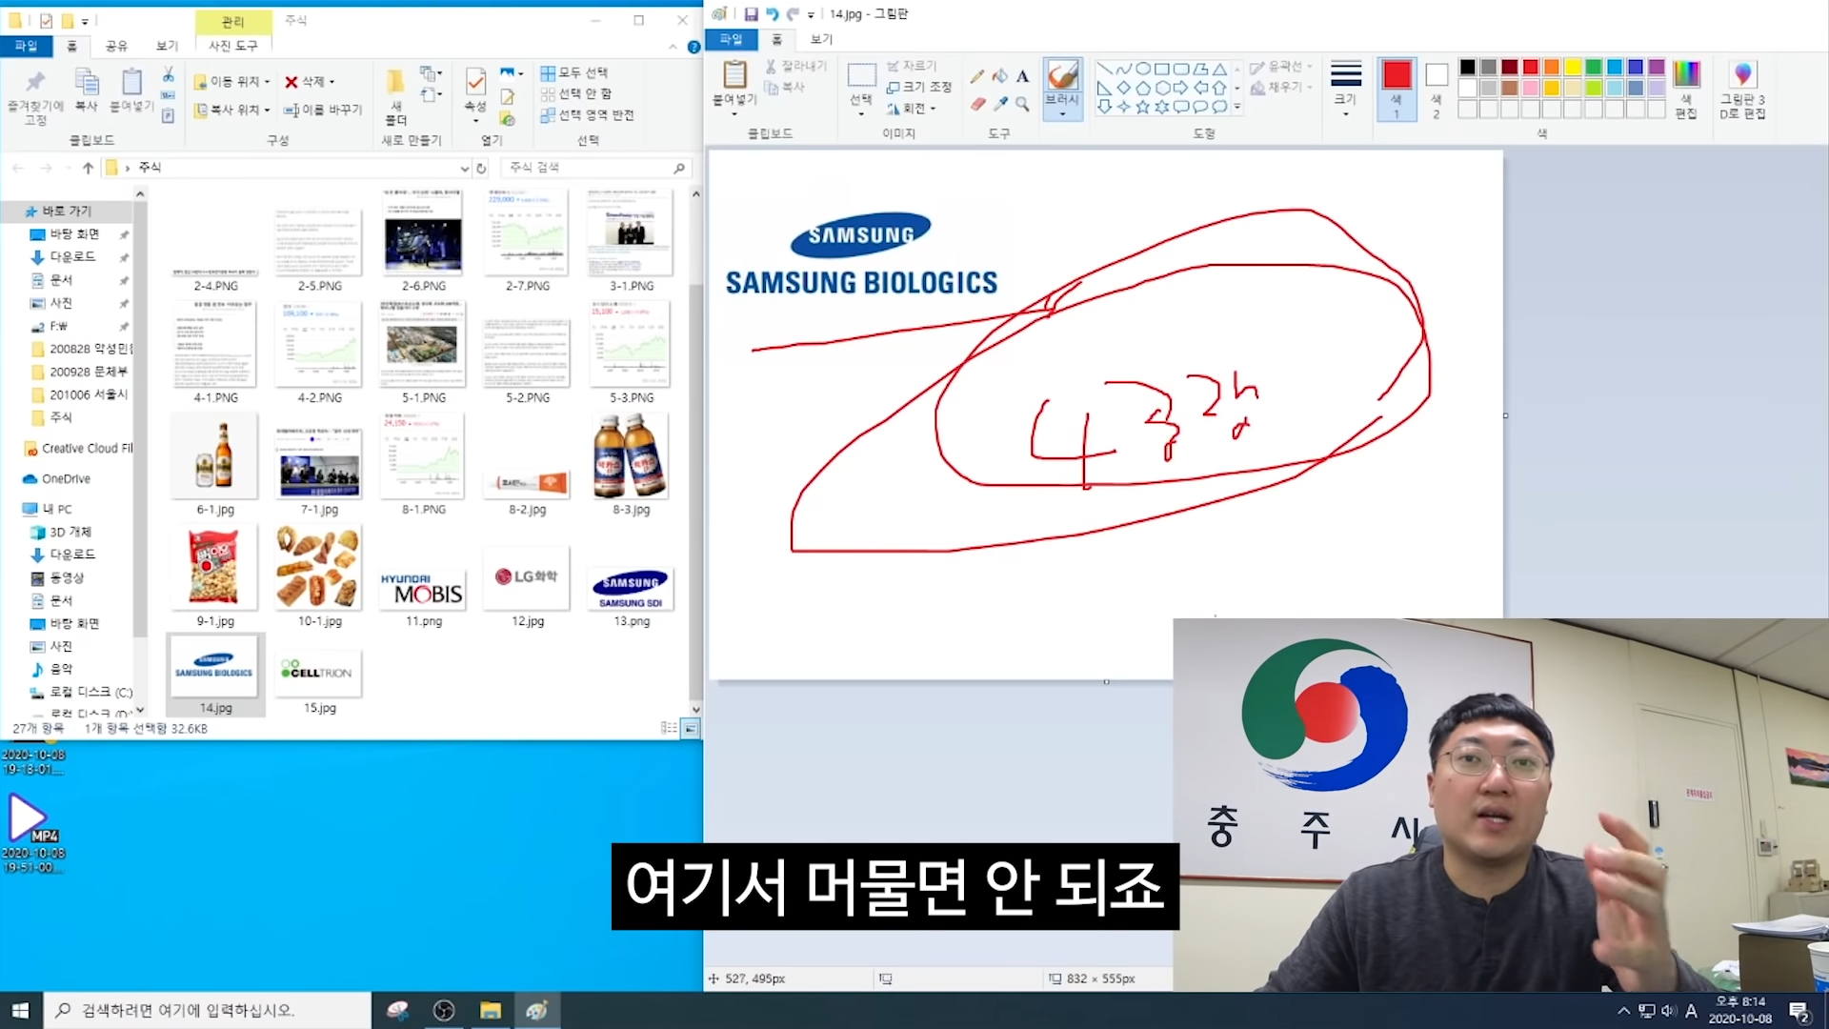Open the Picture Tools tab in Explorer
The height and width of the screenshot is (1029, 1829).
(233, 46)
